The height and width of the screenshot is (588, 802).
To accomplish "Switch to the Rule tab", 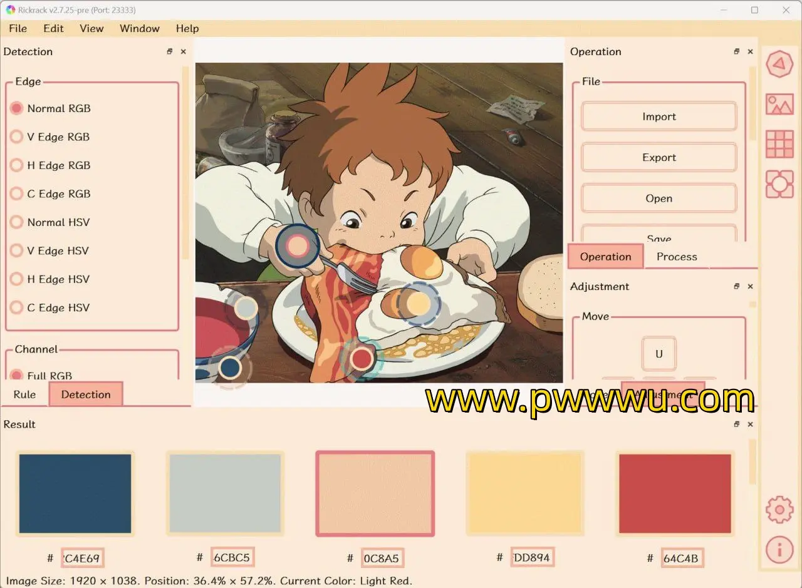I will click(x=24, y=395).
